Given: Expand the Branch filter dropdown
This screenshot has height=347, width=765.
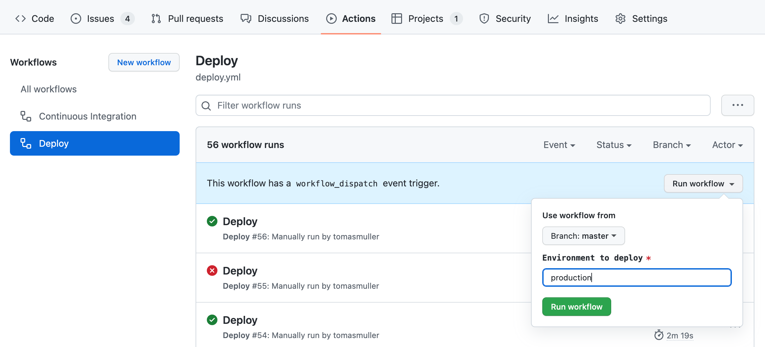Looking at the screenshot, I should coord(672,145).
